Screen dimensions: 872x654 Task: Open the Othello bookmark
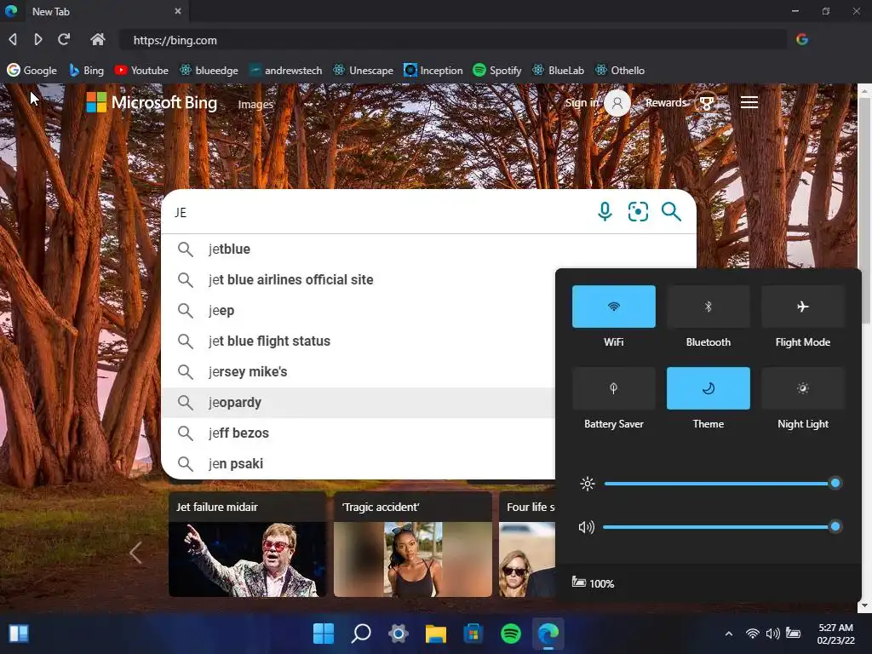(x=620, y=70)
